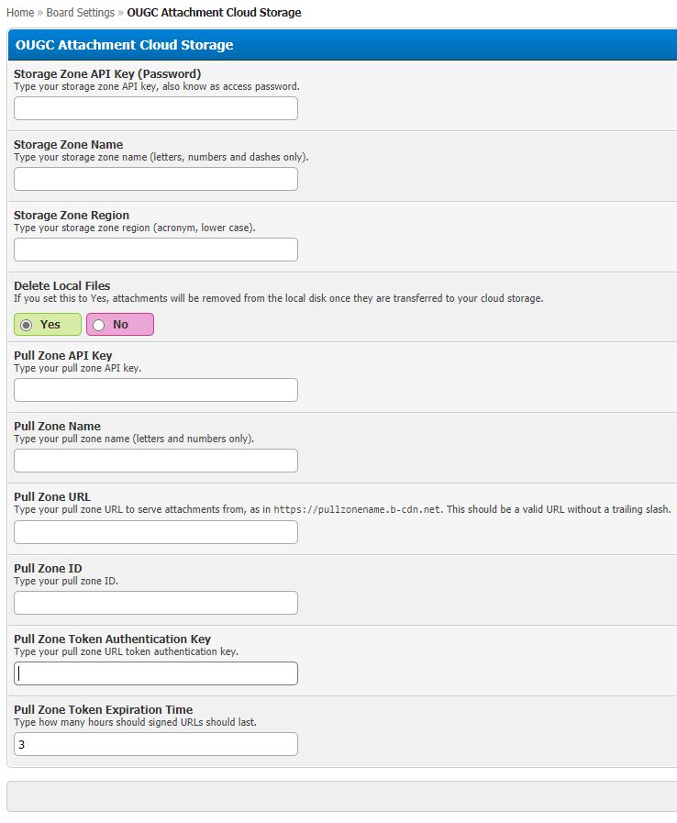Viewport: 677px width, 823px height.
Task: Focus the Storage Zone Region text box
Action: coord(156,250)
